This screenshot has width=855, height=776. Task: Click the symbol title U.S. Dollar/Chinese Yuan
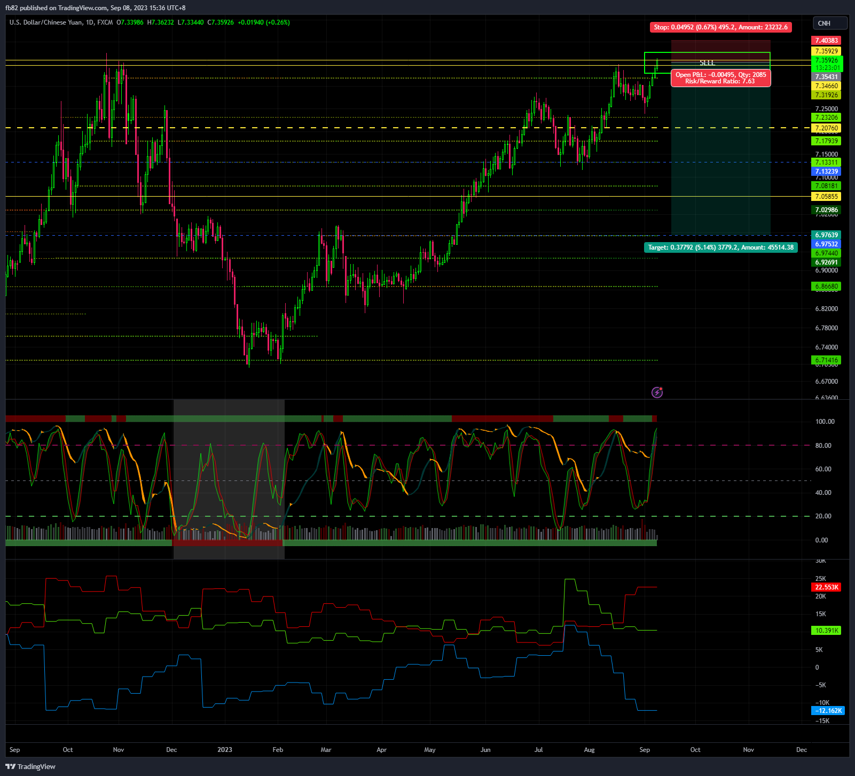tap(45, 22)
